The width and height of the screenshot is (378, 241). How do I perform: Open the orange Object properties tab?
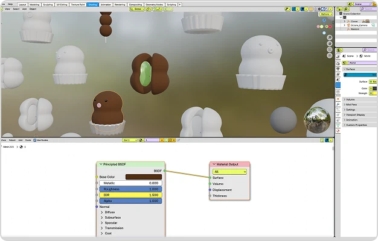pyautogui.click(x=338, y=99)
